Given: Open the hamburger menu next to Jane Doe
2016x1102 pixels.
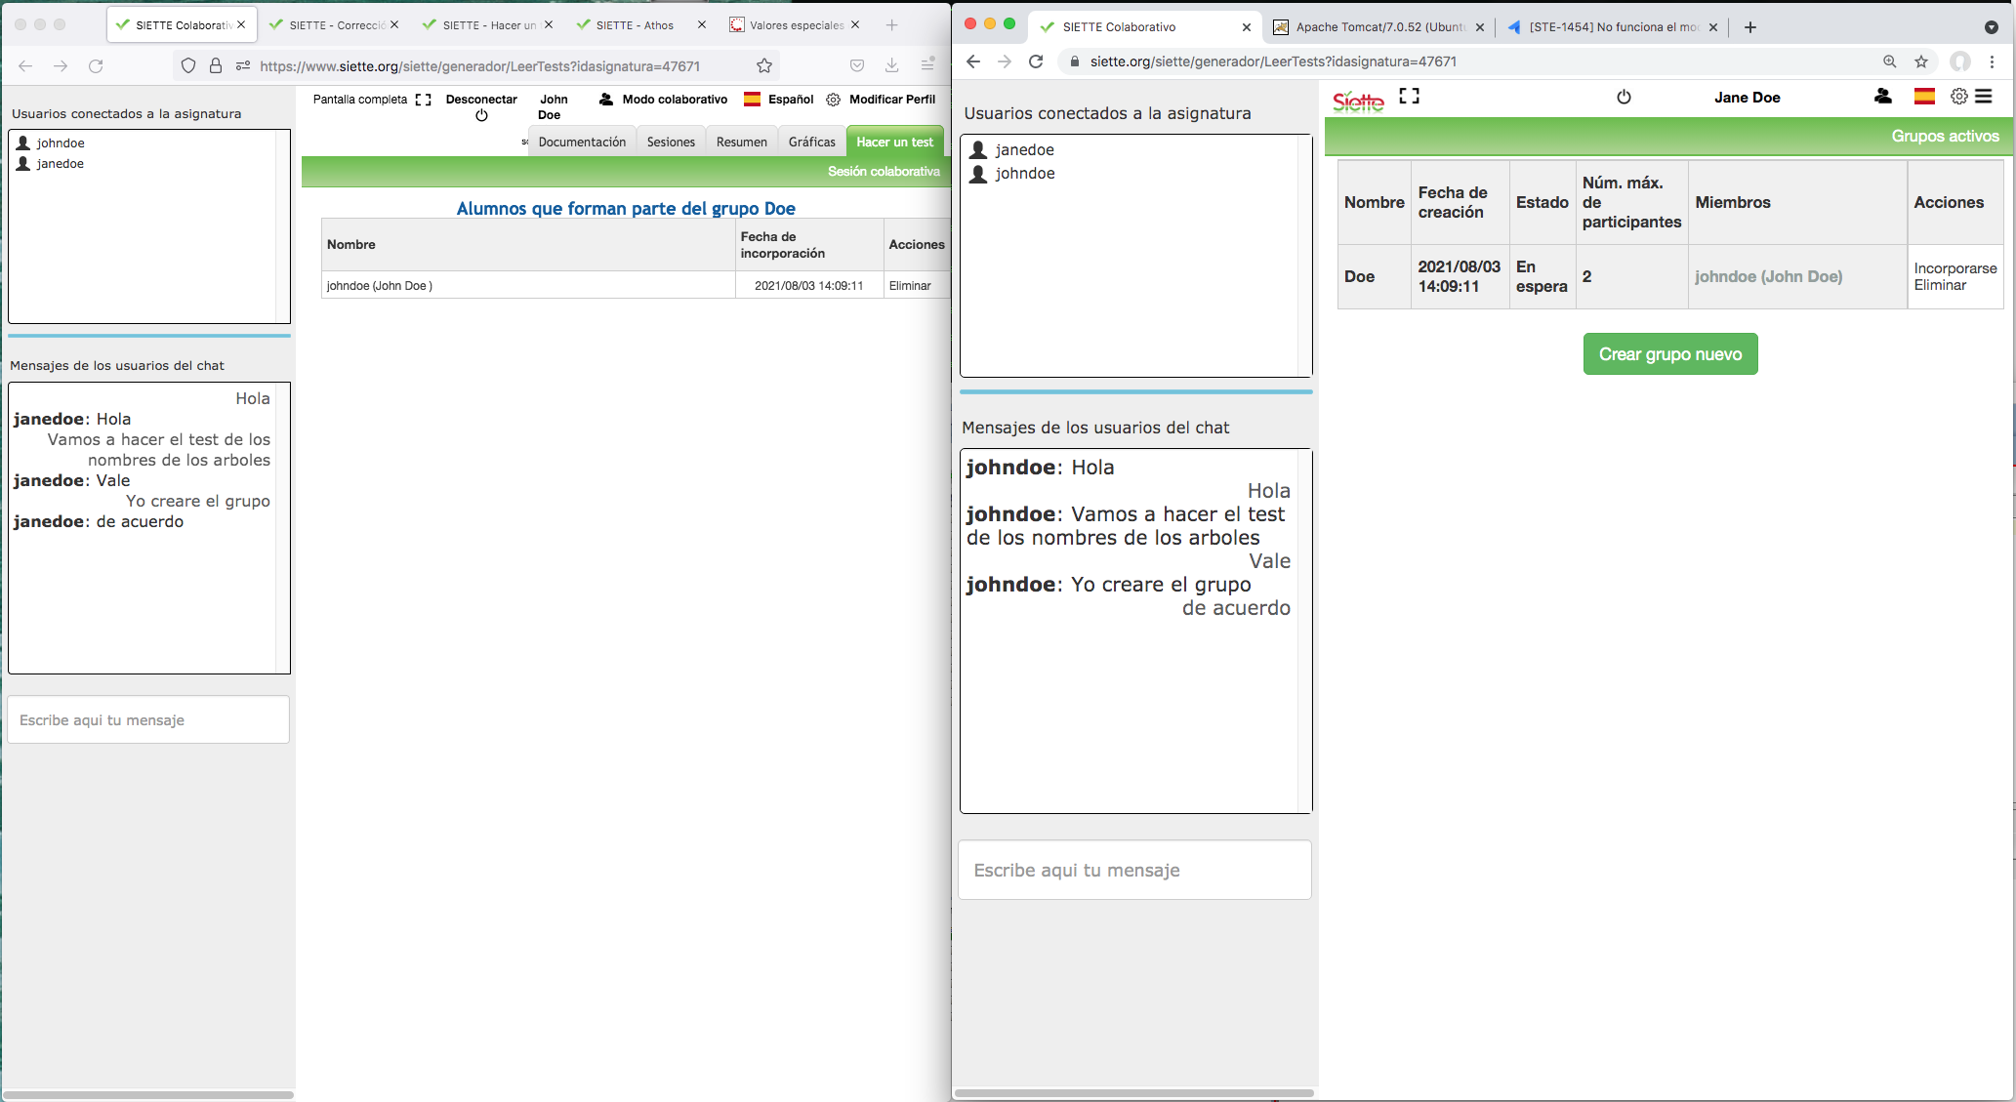Looking at the screenshot, I should pos(1984,97).
